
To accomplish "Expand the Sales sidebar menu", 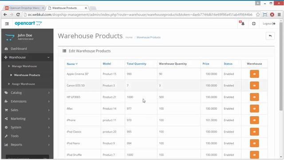I will (27, 110).
